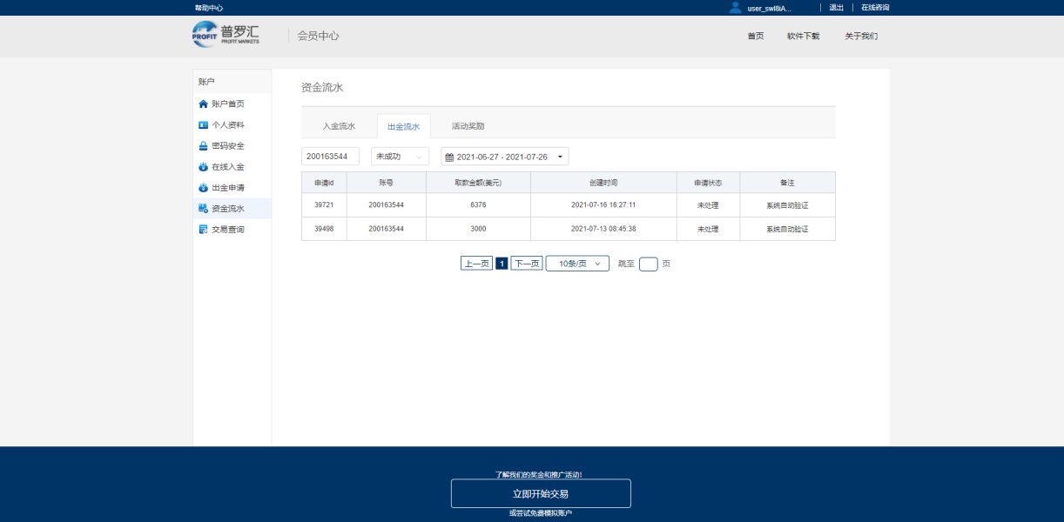
Task: Switch to the 入金流水 tab
Action: (x=339, y=126)
